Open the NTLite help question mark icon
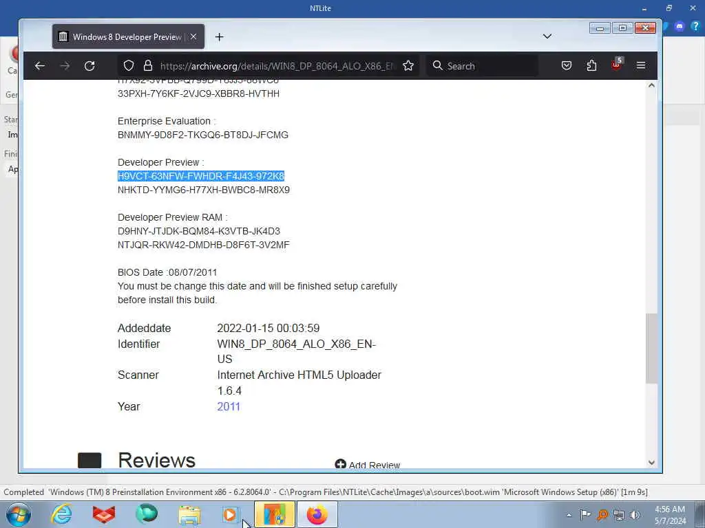 tap(695, 27)
